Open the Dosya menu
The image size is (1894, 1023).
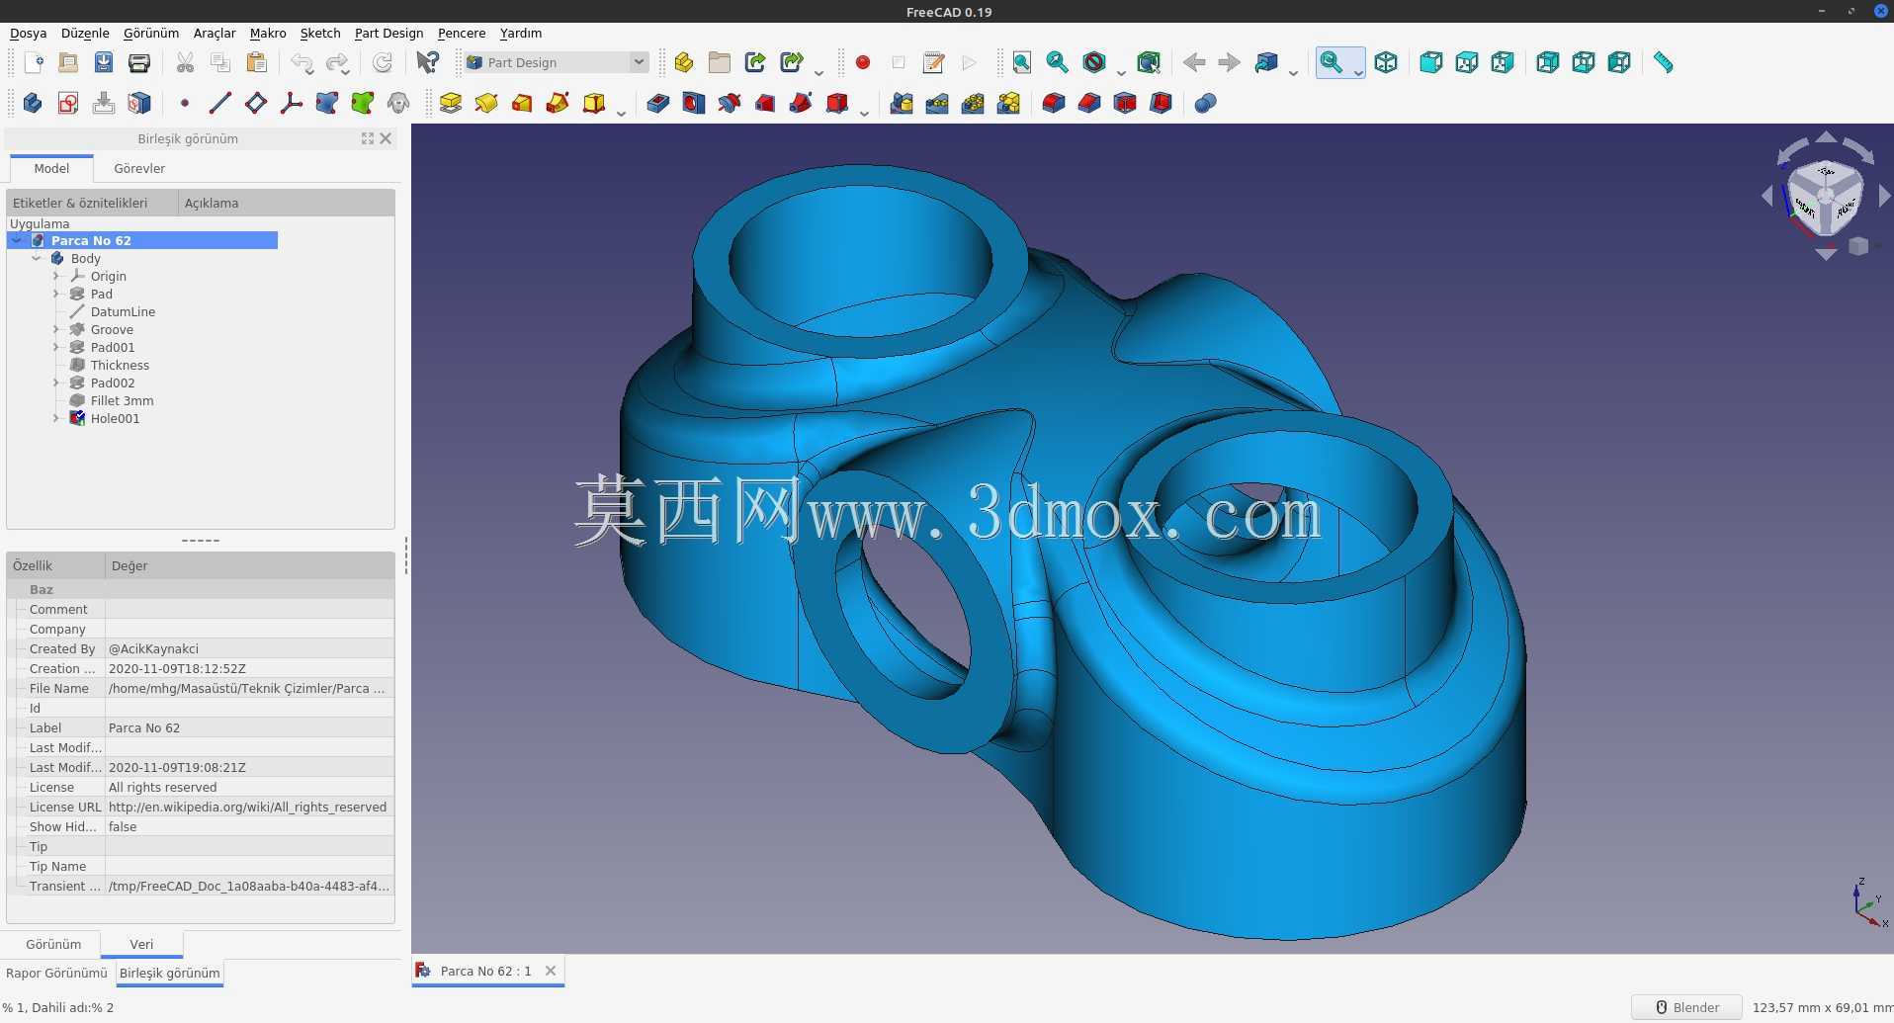[29, 33]
